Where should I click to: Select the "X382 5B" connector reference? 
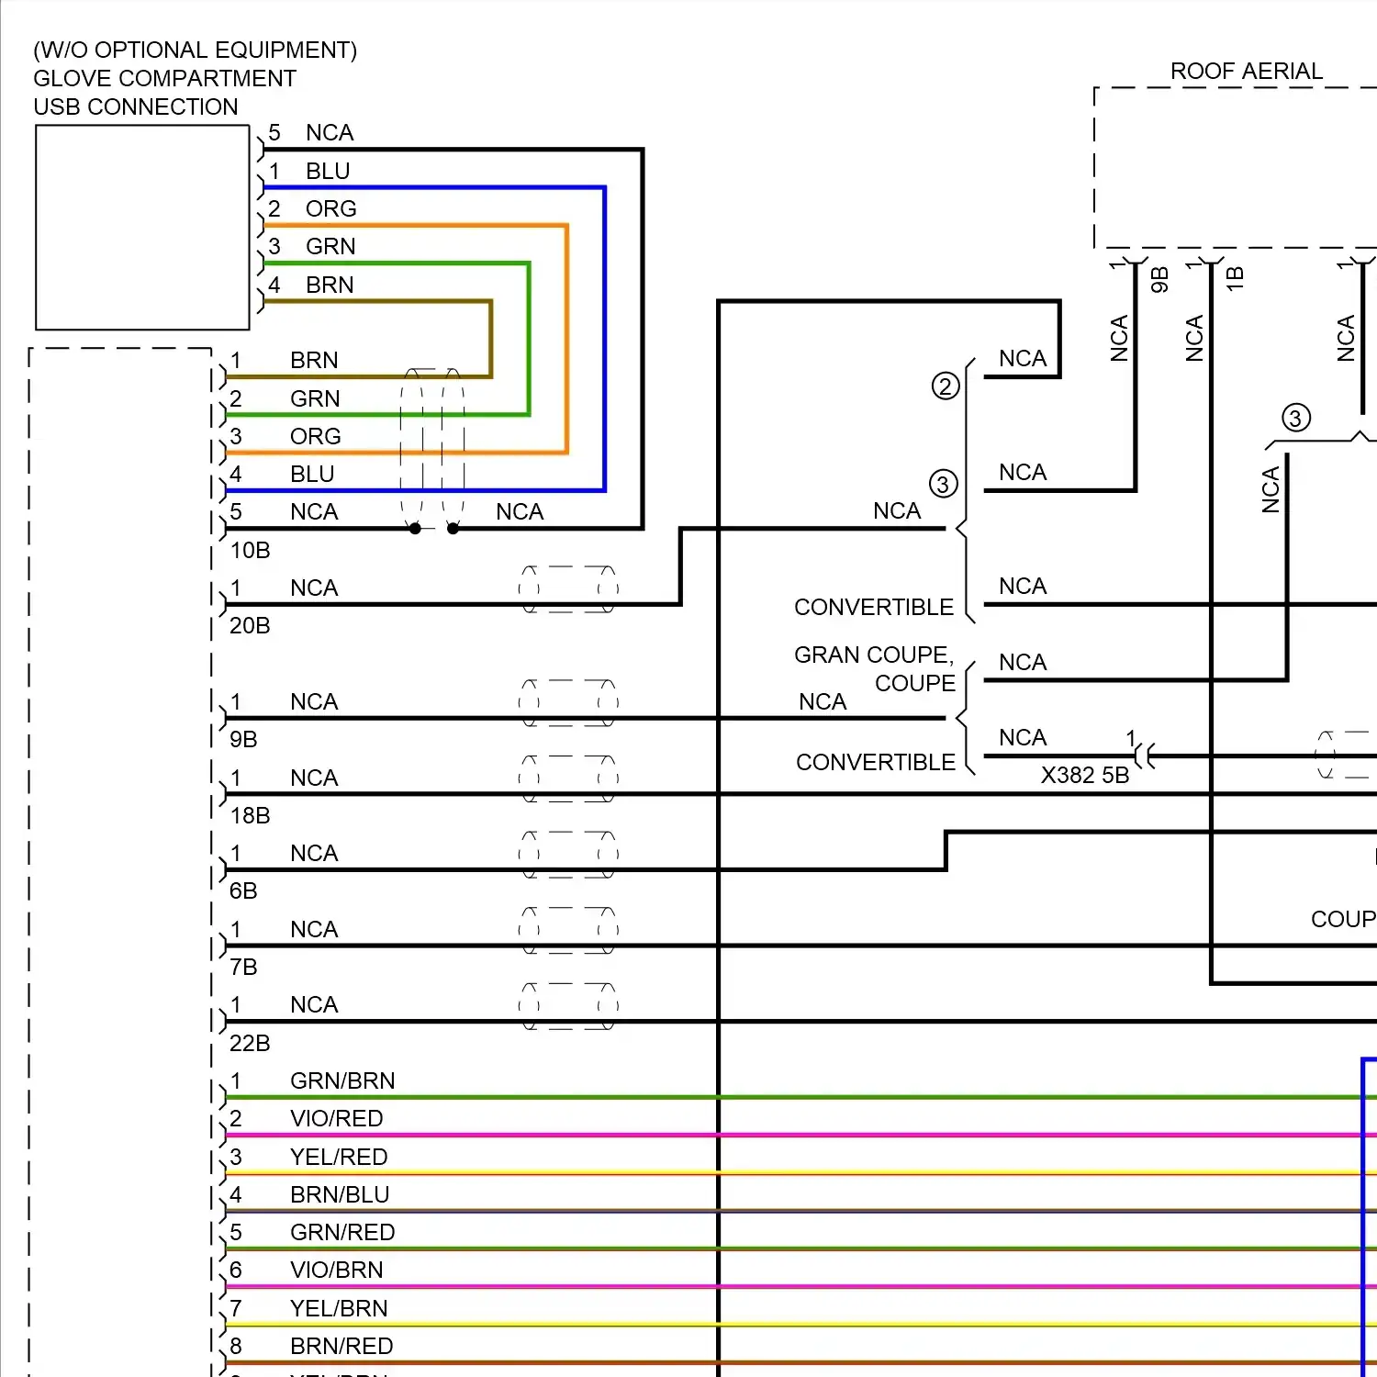pos(1085,775)
